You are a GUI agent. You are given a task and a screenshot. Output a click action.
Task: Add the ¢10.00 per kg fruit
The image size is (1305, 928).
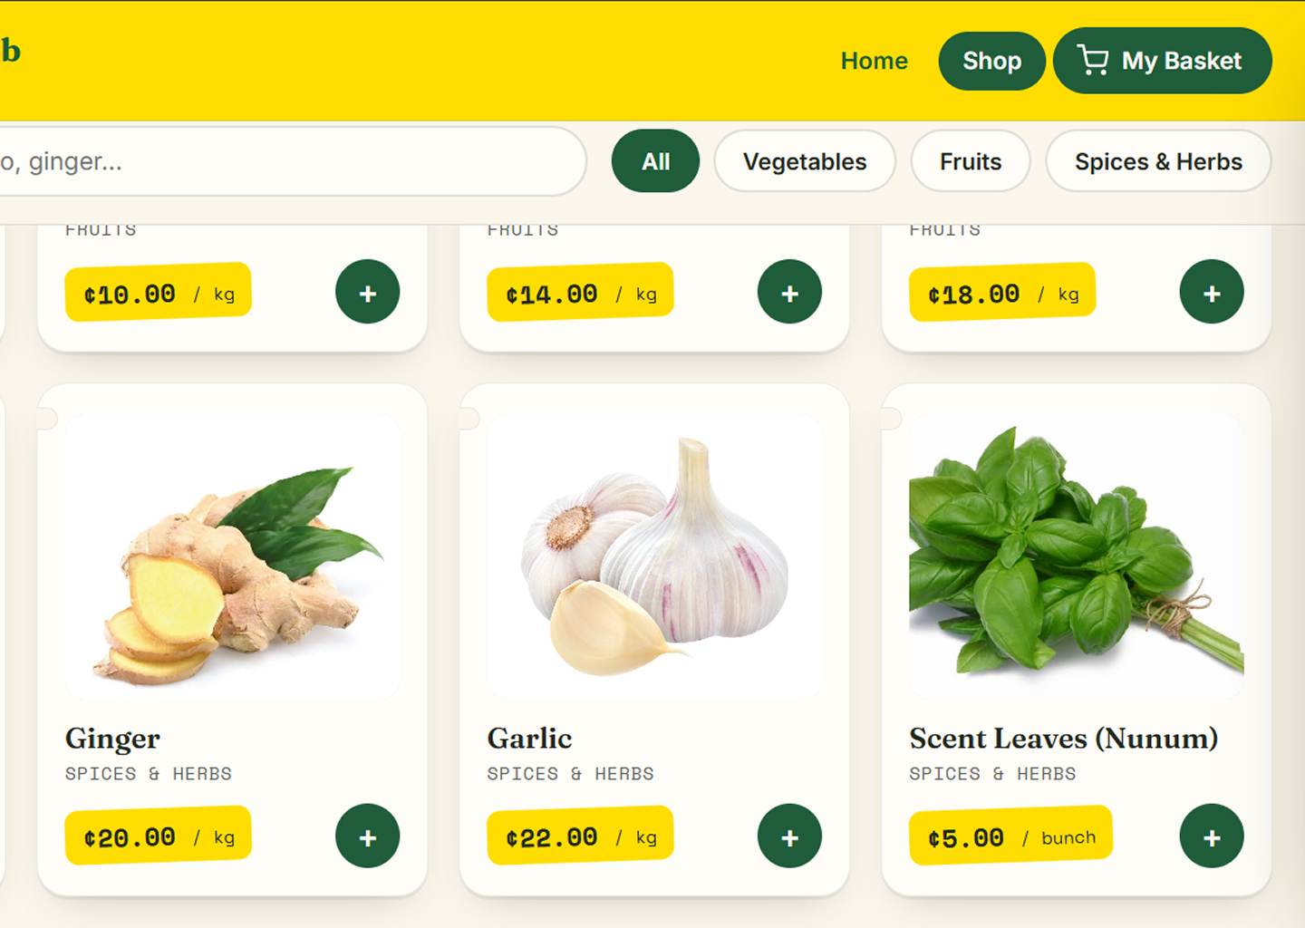tap(368, 292)
